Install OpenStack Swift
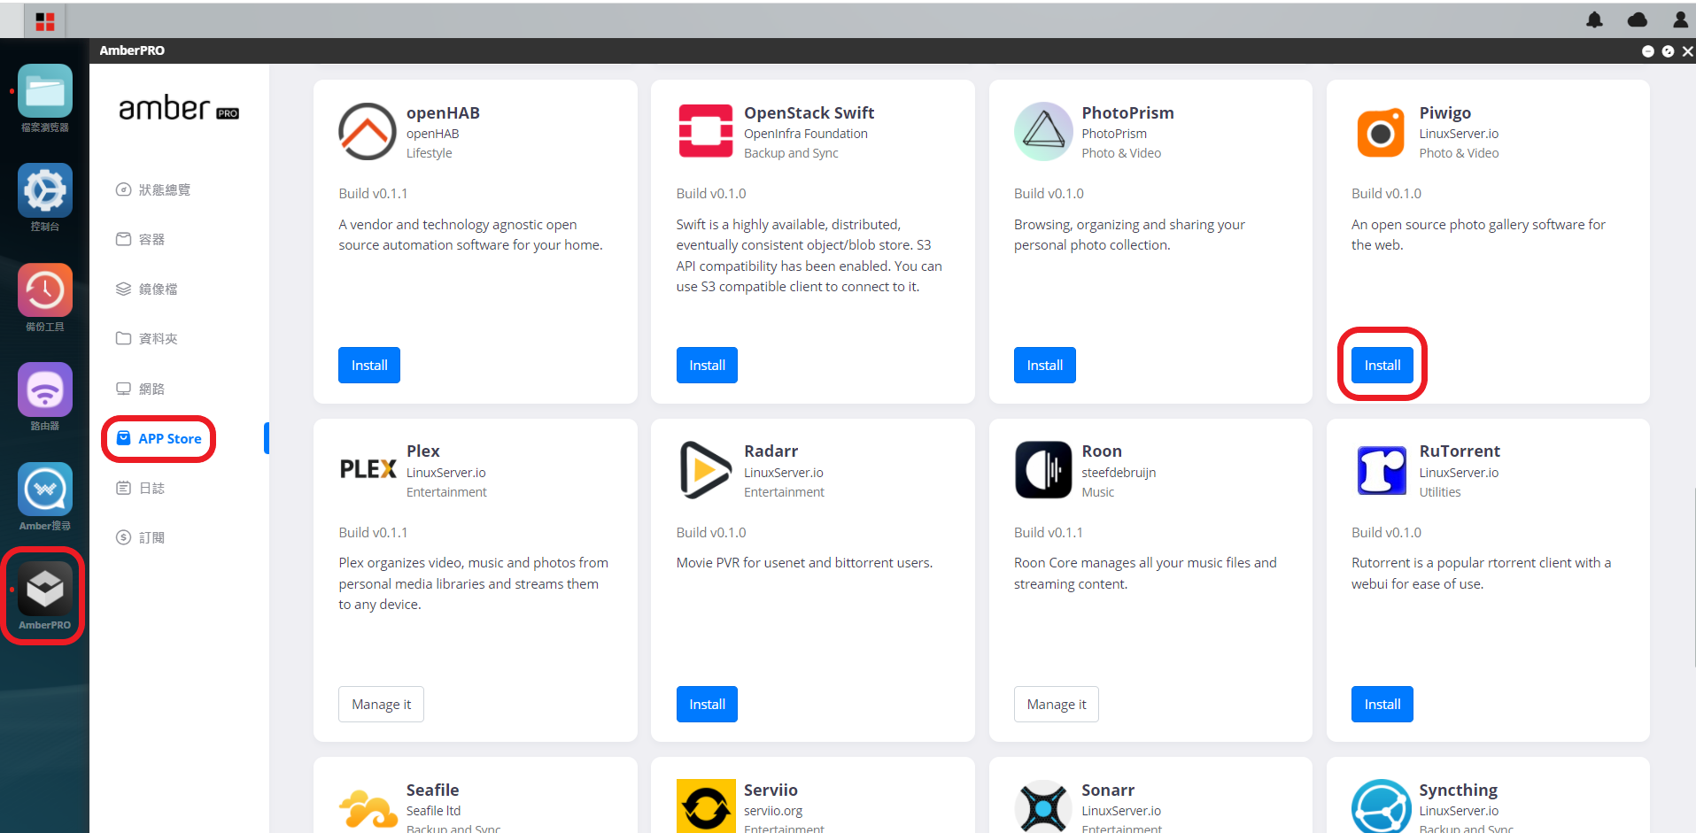 click(x=707, y=366)
